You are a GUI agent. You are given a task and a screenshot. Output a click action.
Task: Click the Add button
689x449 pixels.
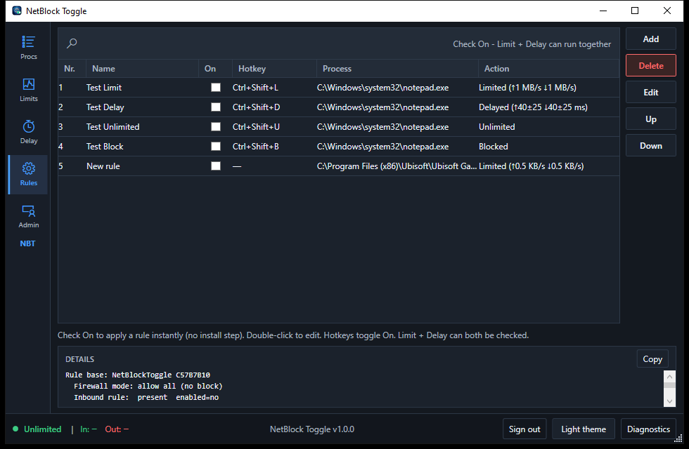pos(651,39)
